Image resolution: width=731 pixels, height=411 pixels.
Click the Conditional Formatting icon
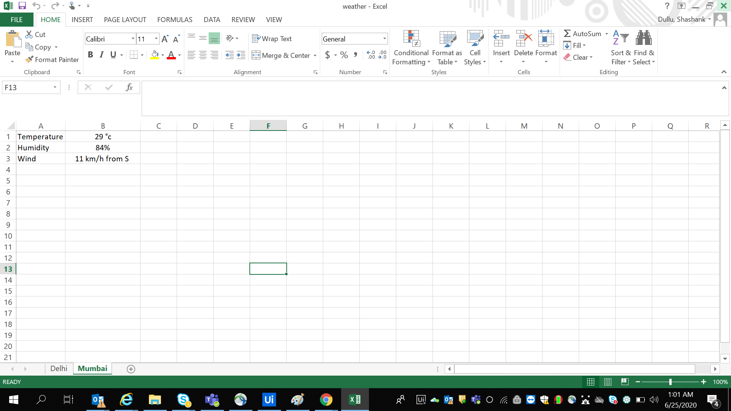[x=411, y=39]
